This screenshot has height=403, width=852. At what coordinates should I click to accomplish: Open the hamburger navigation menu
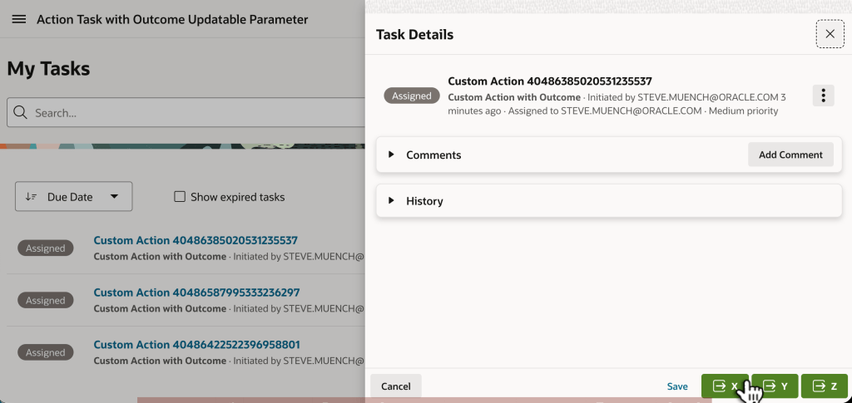coord(18,19)
